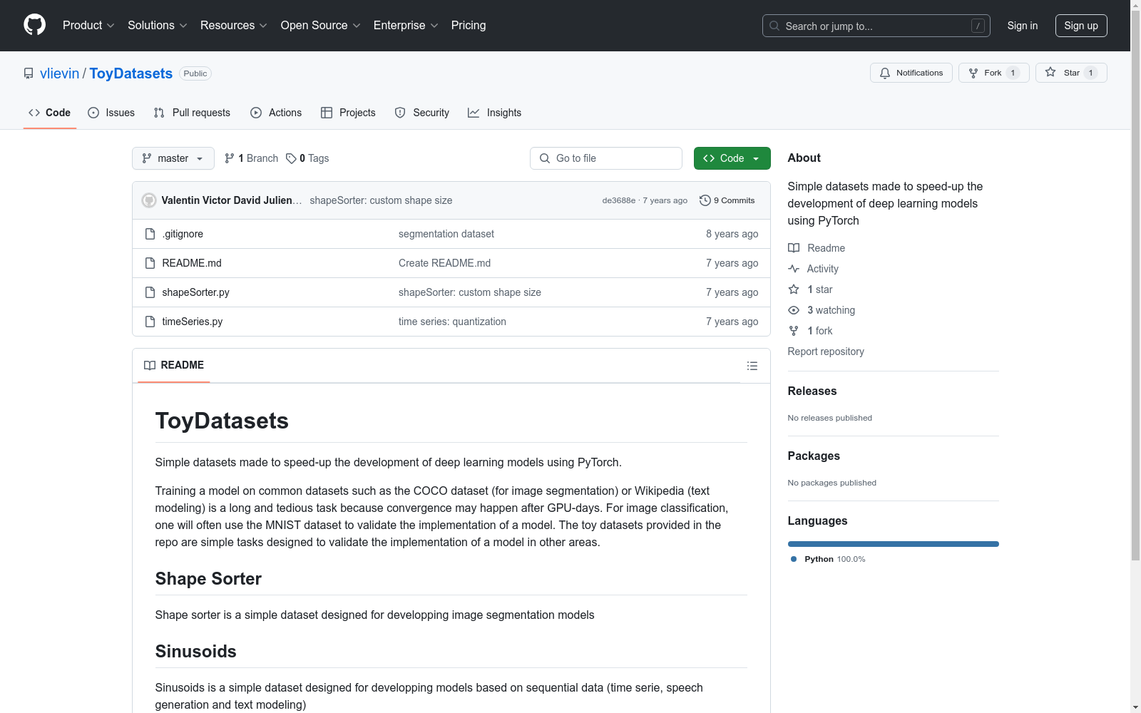This screenshot has height=713, width=1141.
Task: Open the README.md file link
Action: pos(192,263)
